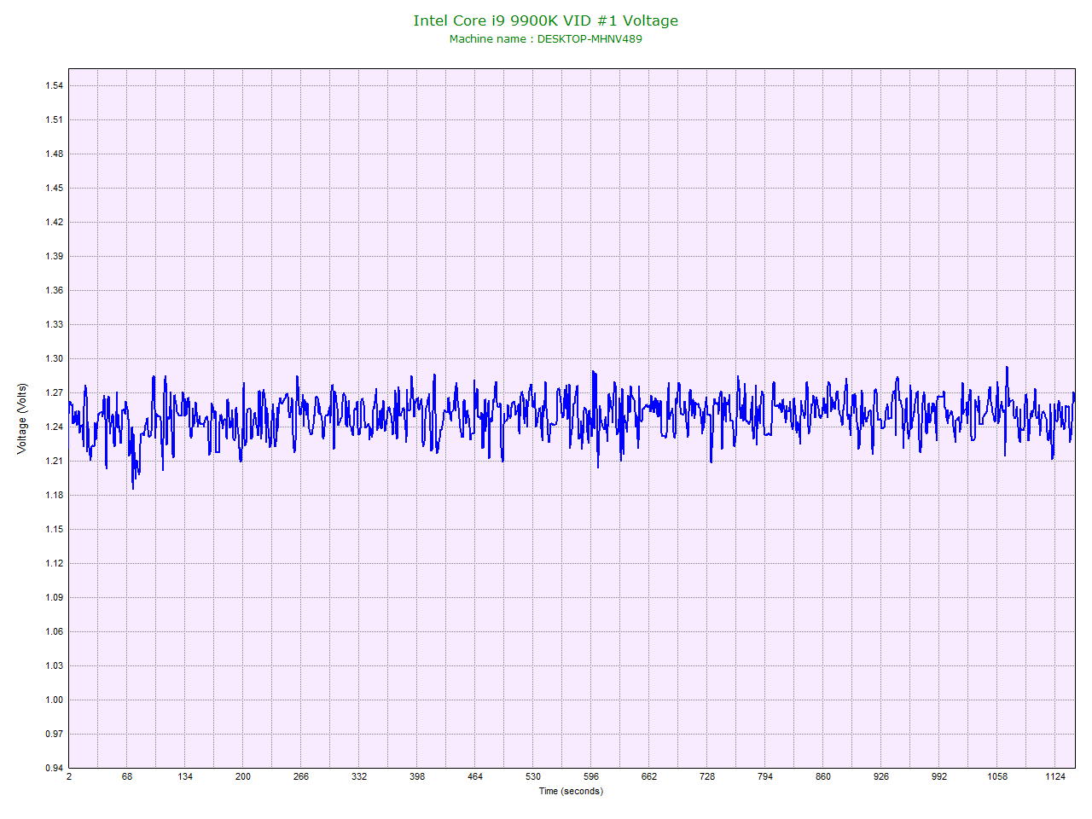
Task: Click the 1.30 y-axis tick label
Action: (x=54, y=358)
